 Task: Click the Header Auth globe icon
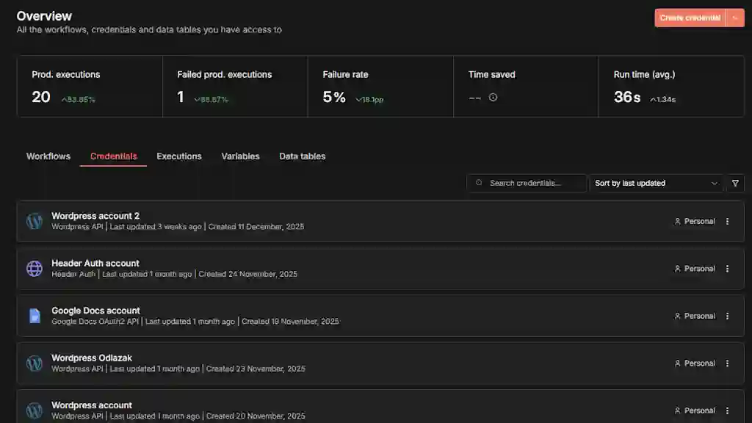(x=35, y=269)
